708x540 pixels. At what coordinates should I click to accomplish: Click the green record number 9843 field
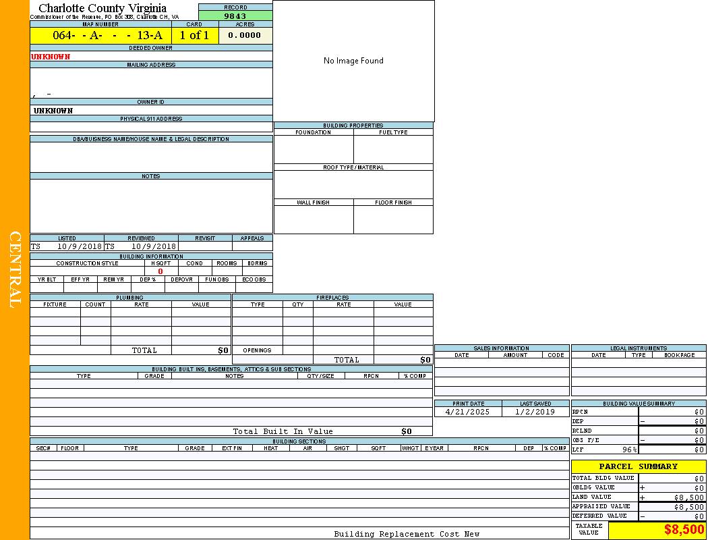tap(235, 16)
